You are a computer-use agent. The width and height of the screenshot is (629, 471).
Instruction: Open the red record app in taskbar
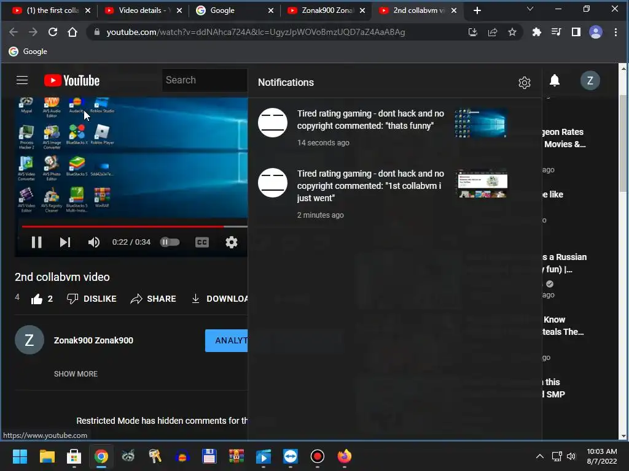coord(318,456)
